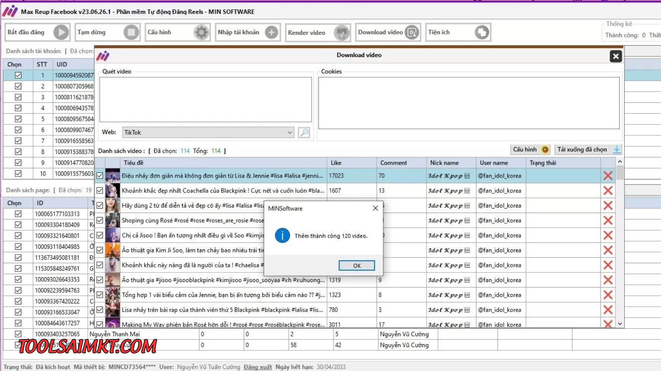661x371 pixels.
Task: Uncheck account STT 10 checkbox
Action: point(18,173)
